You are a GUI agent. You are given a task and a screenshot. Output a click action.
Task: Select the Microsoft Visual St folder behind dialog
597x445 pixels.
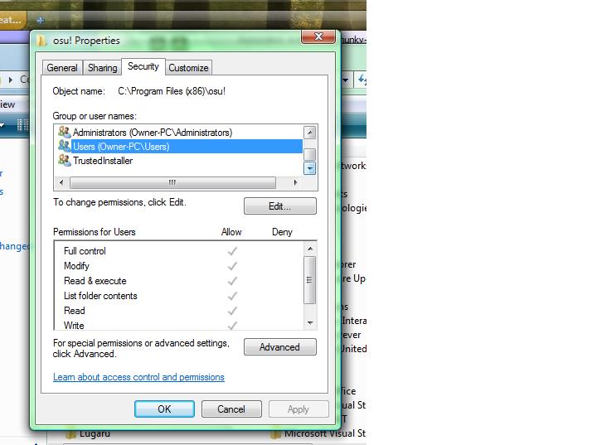coord(318,433)
